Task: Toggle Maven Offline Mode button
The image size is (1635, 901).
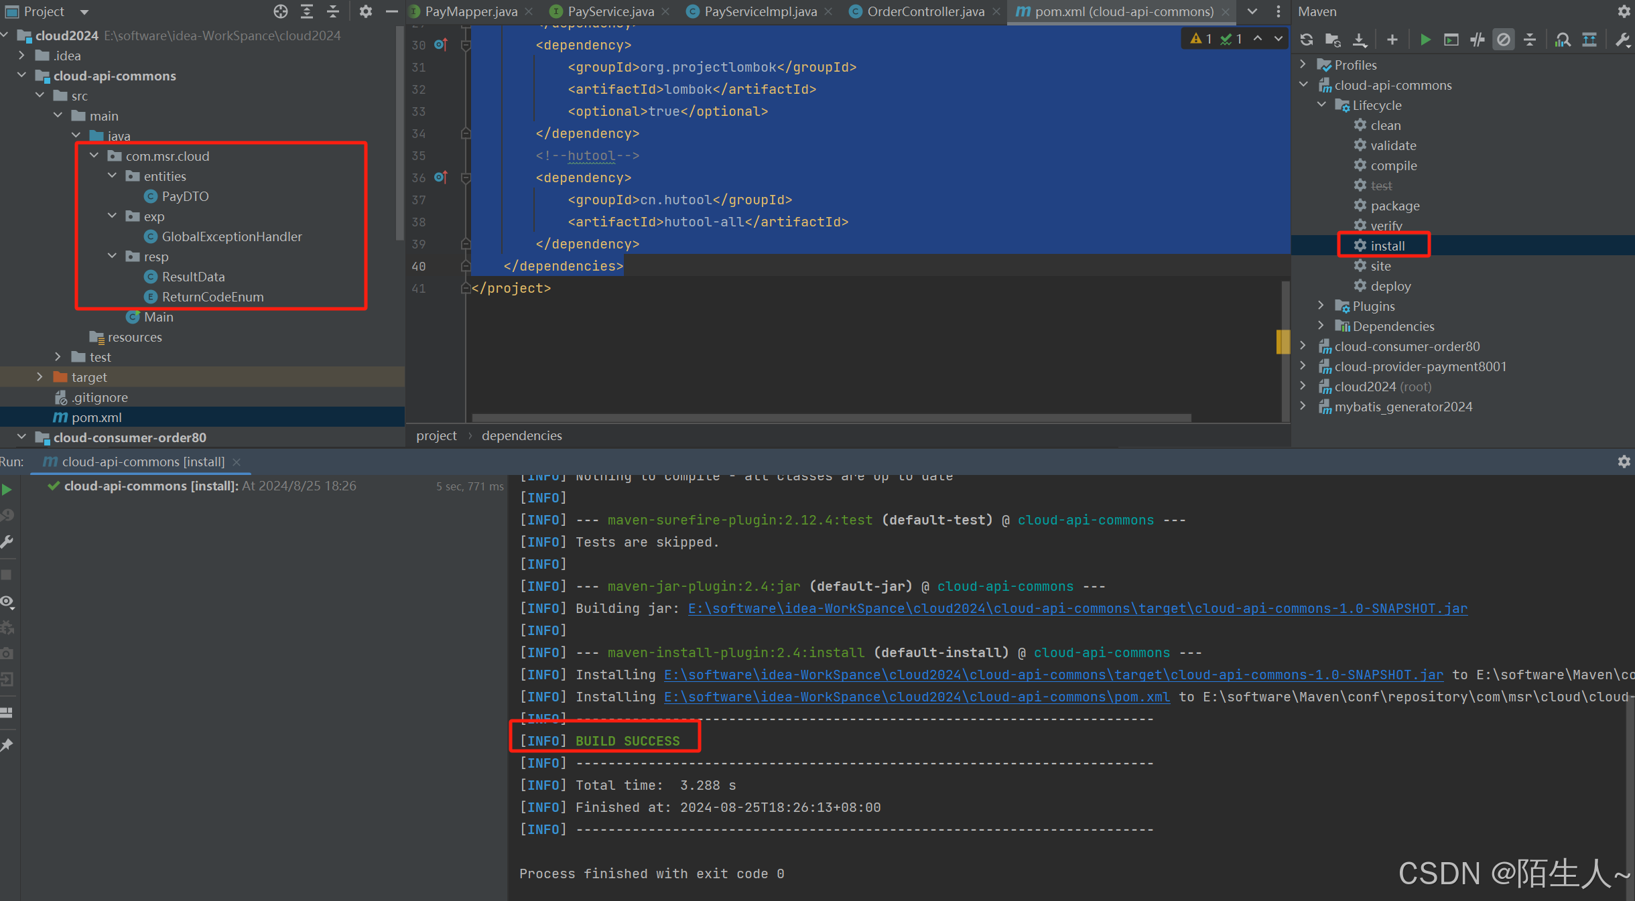Action: [1477, 40]
